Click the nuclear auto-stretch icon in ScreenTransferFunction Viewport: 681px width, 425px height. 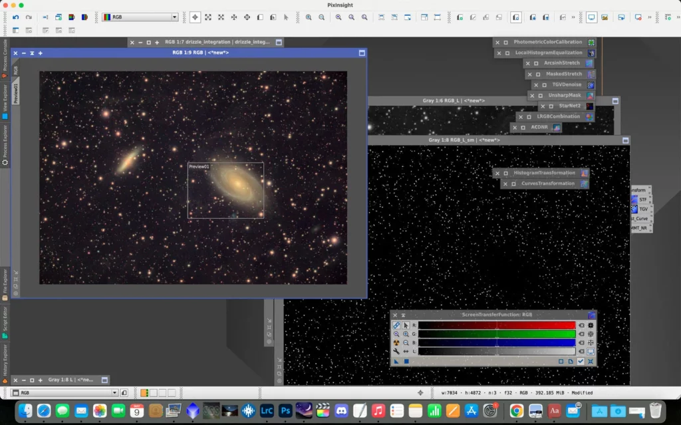(x=396, y=343)
